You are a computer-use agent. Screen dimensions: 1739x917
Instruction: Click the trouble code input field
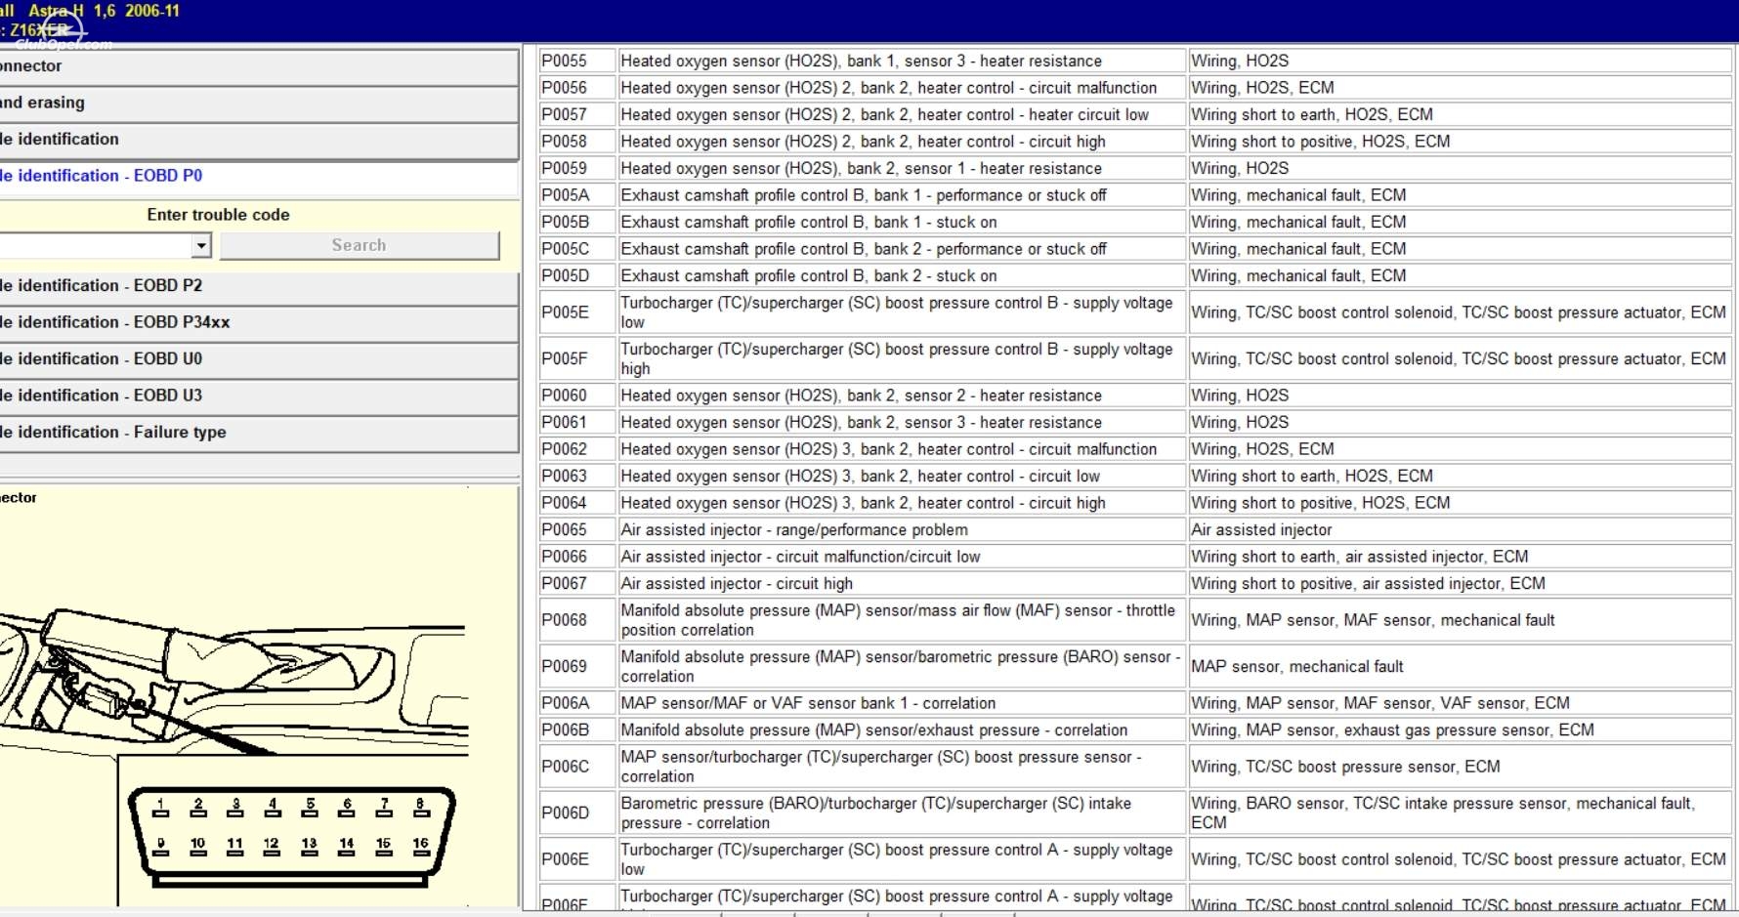click(x=96, y=245)
